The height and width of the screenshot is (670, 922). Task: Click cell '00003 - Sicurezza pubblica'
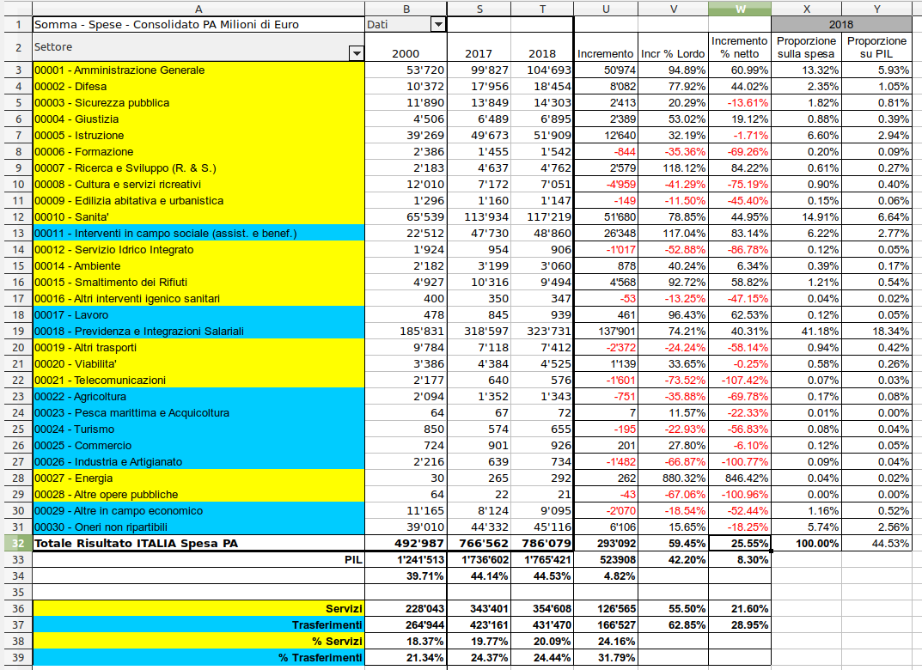198,103
